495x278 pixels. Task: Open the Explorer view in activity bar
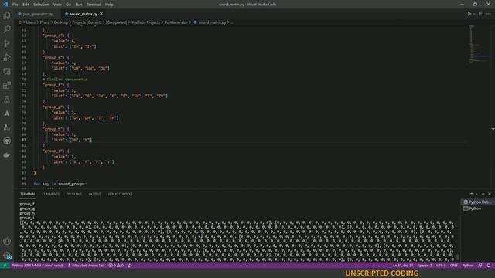pyautogui.click(x=7, y=15)
